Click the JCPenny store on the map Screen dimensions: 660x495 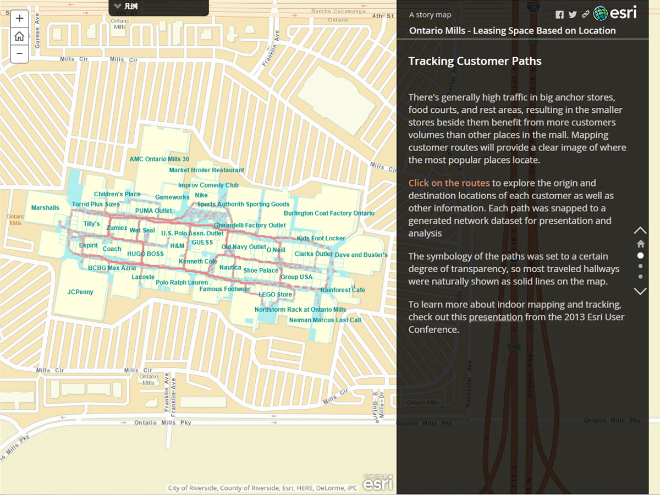tap(80, 292)
